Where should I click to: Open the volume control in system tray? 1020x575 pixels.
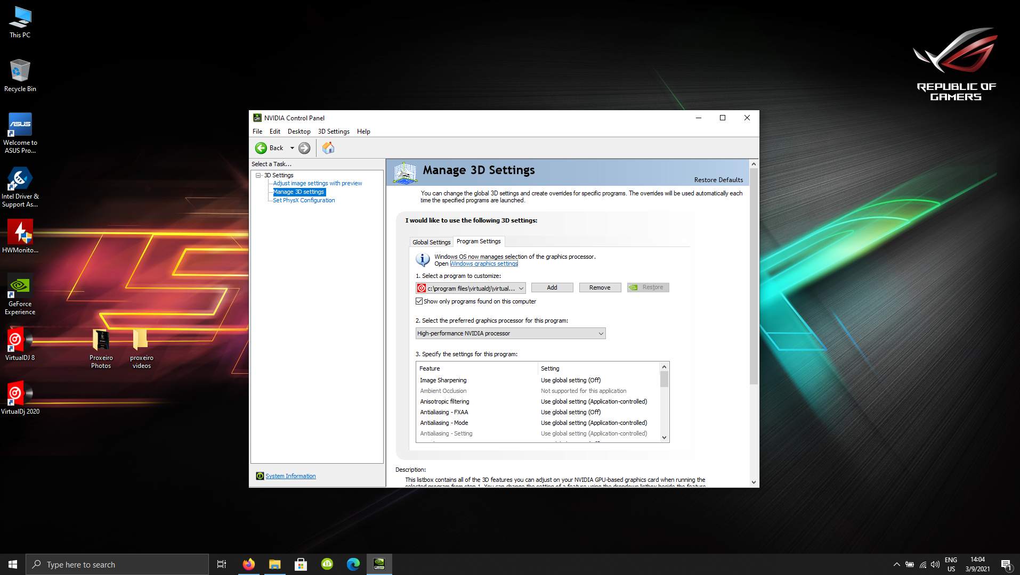tap(935, 564)
